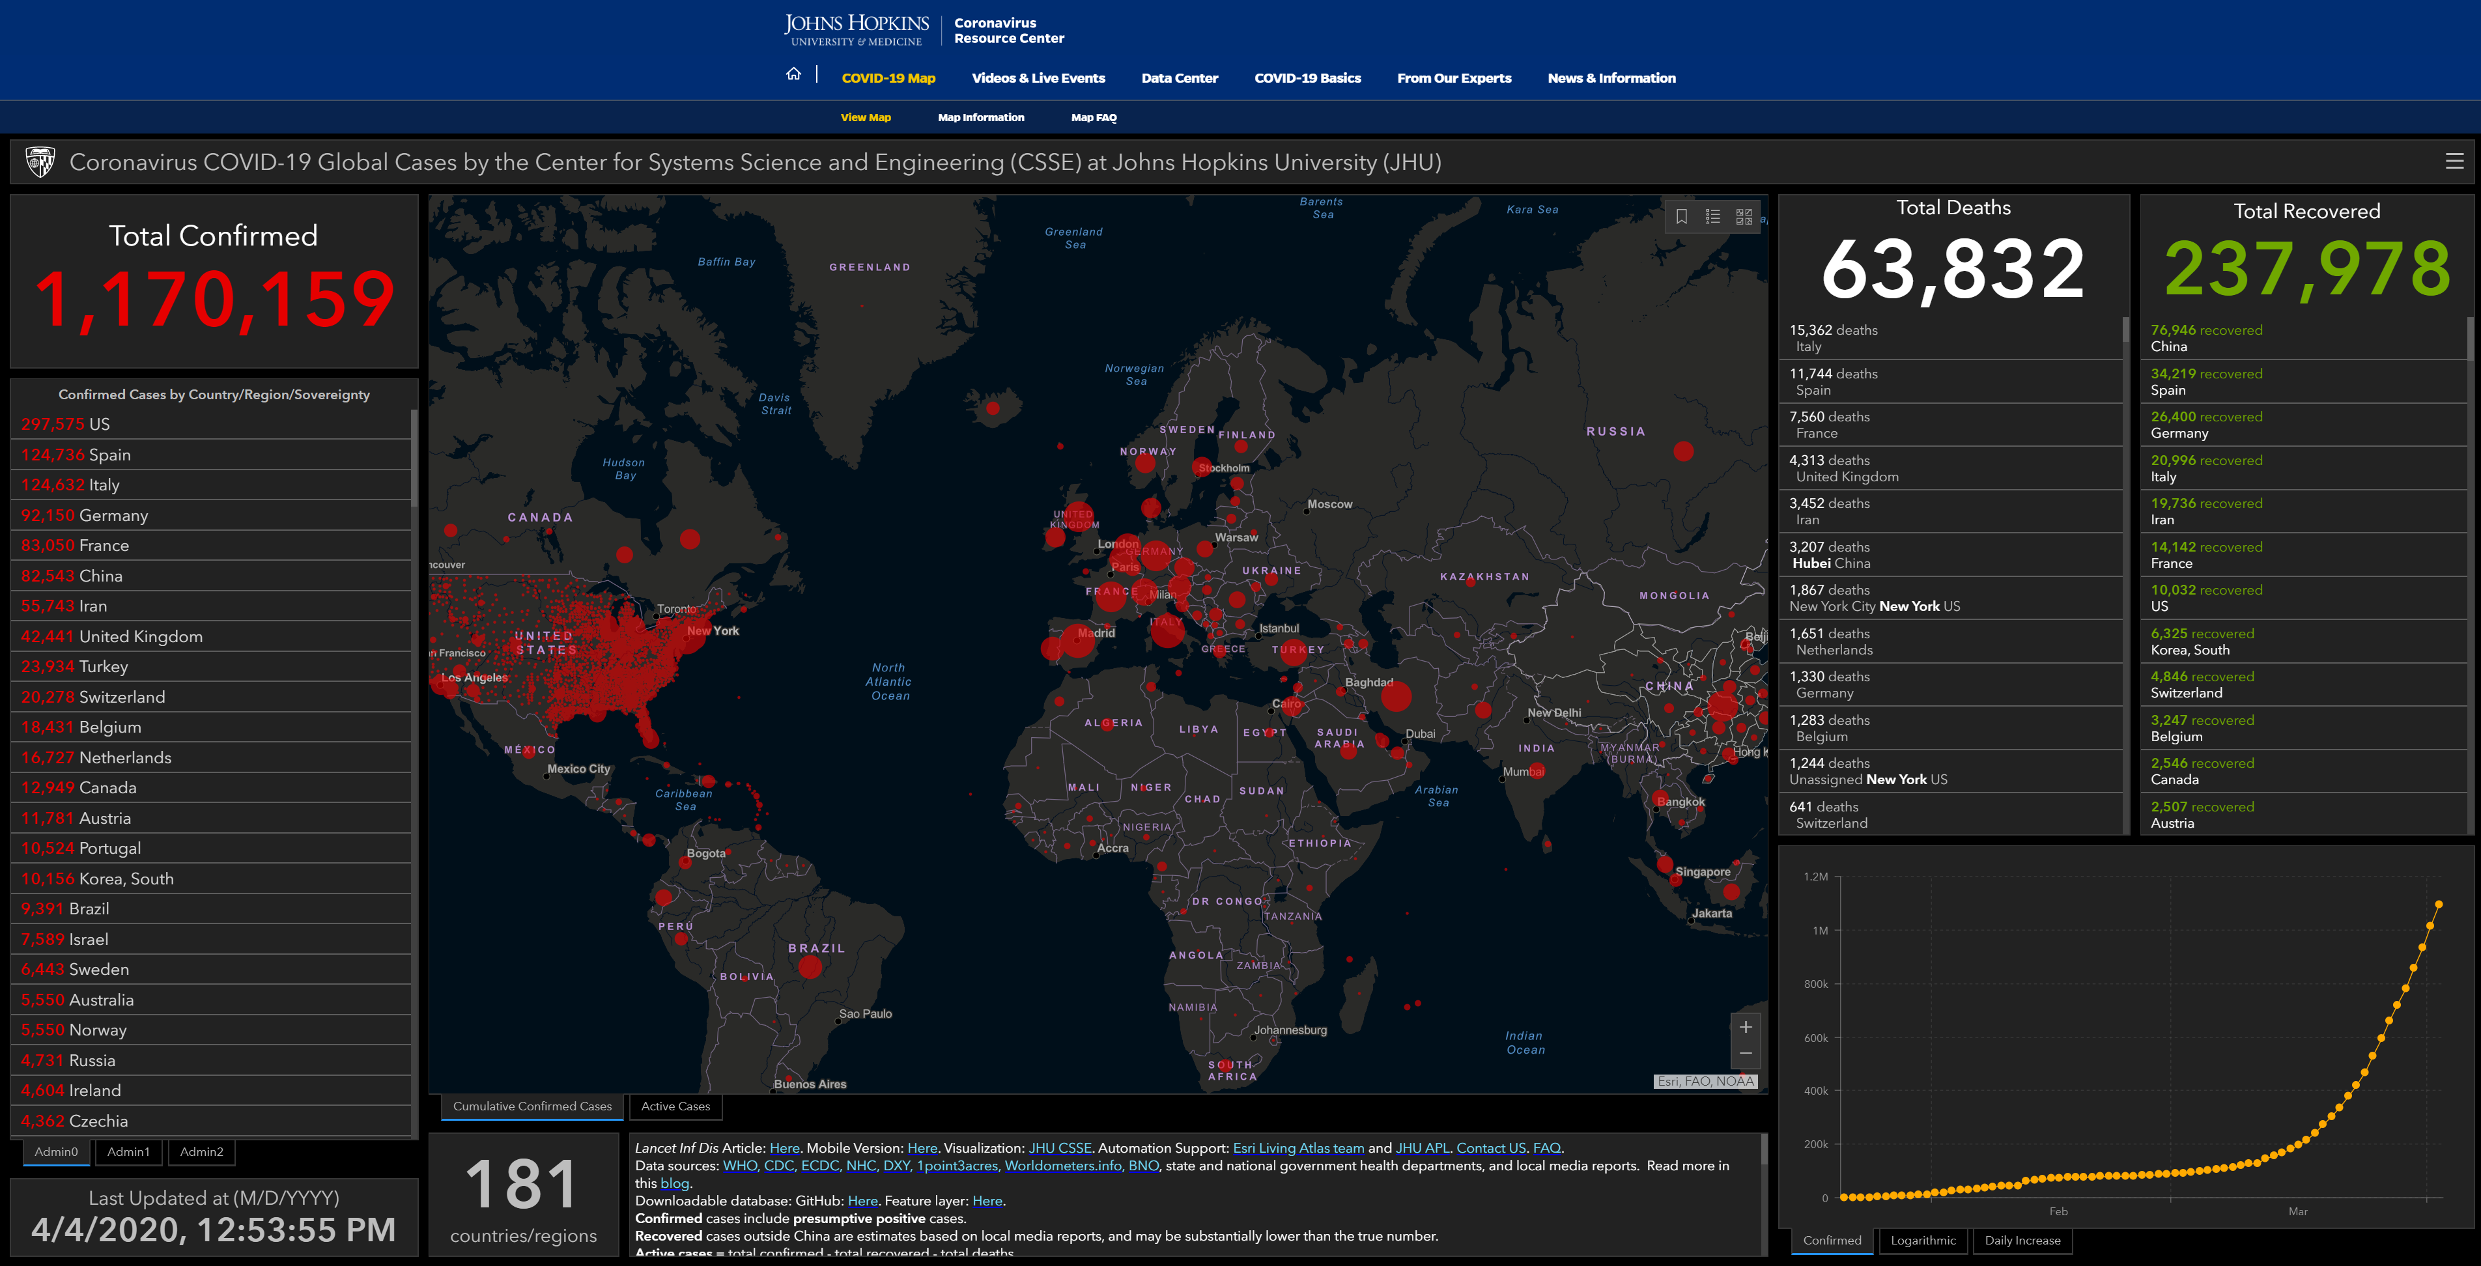The width and height of the screenshot is (2481, 1266).
Task: Click the Esri, FAO, NOAA map attribution
Action: 1705,1082
